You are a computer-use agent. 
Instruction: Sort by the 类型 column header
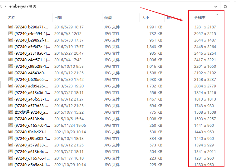tap(108, 17)
